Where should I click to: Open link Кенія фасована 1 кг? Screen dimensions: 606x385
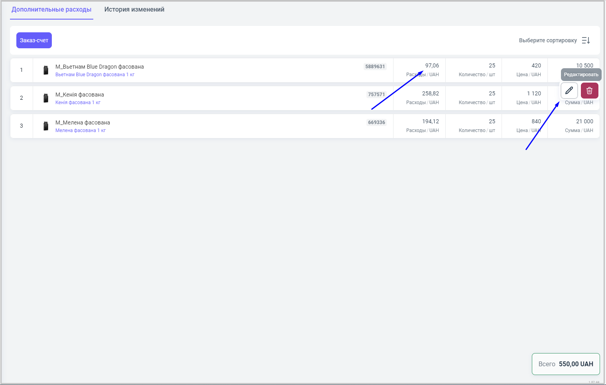coord(78,103)
